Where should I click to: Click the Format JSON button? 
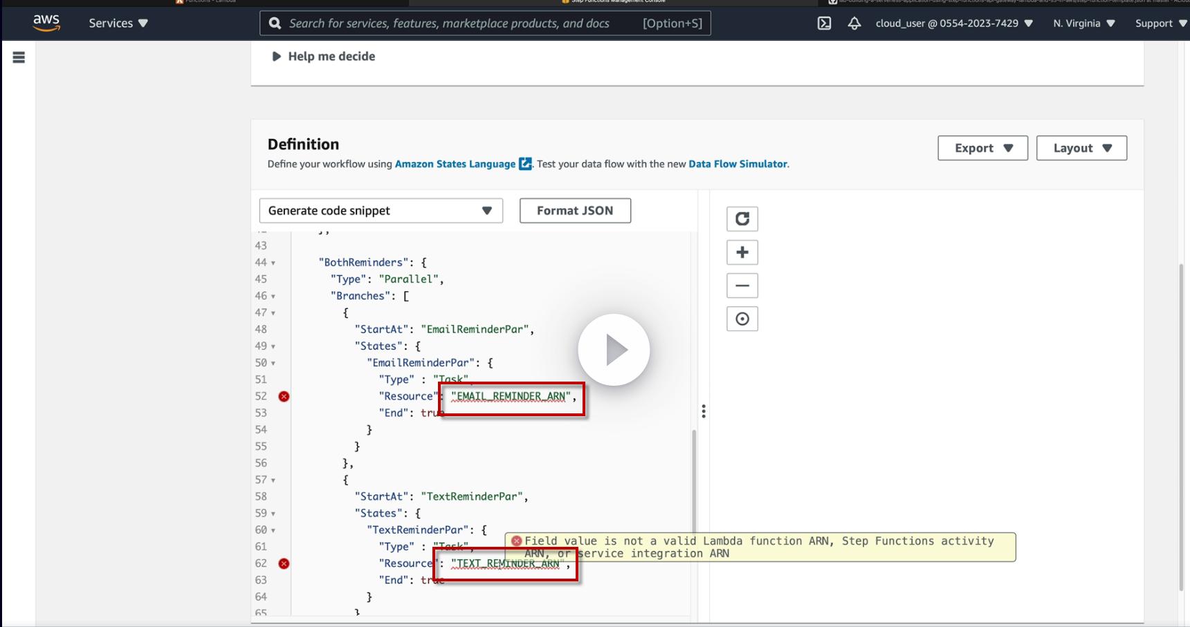575,211
